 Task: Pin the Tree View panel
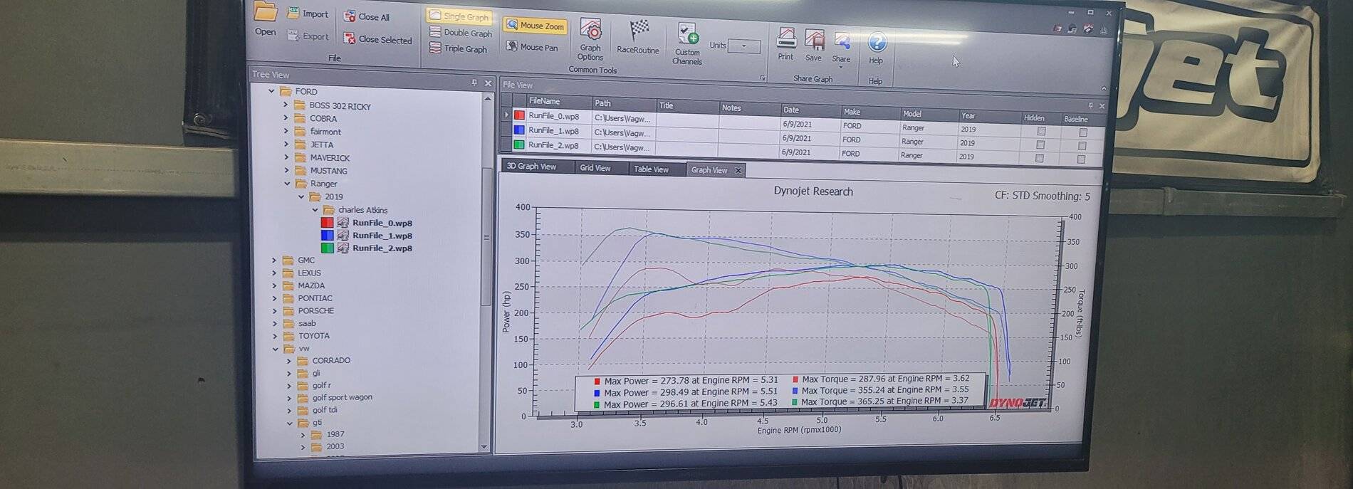click(x=474, y=83)
